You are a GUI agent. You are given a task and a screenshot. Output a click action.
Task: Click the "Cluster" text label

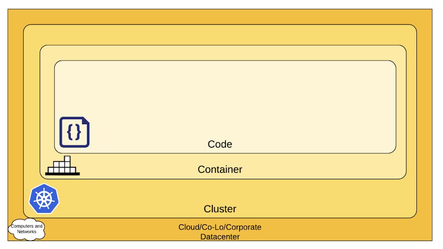[219, 209]
